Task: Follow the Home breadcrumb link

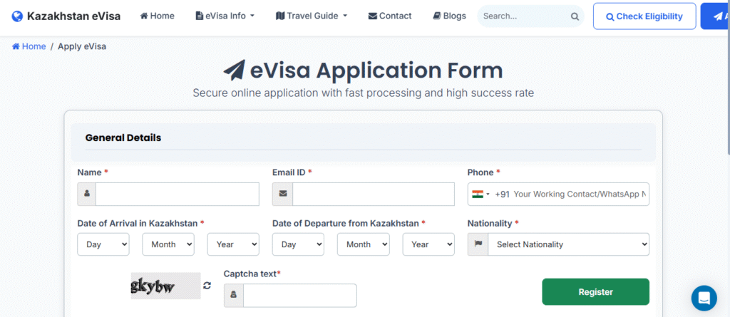Action: pos(29,46)
